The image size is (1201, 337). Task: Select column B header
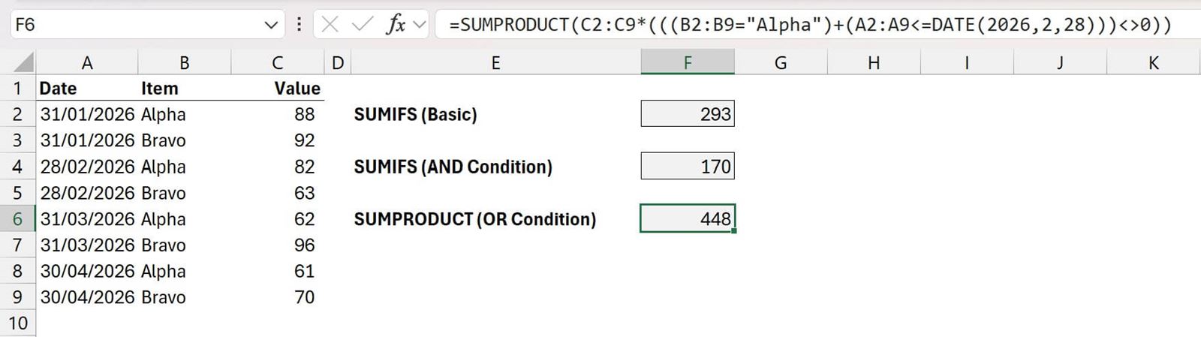click(185, 63)
